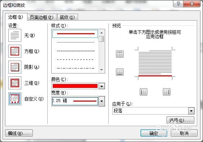
Task: Pick the 阴影 (Shadow) border setting icon
Action: [15, 67]
